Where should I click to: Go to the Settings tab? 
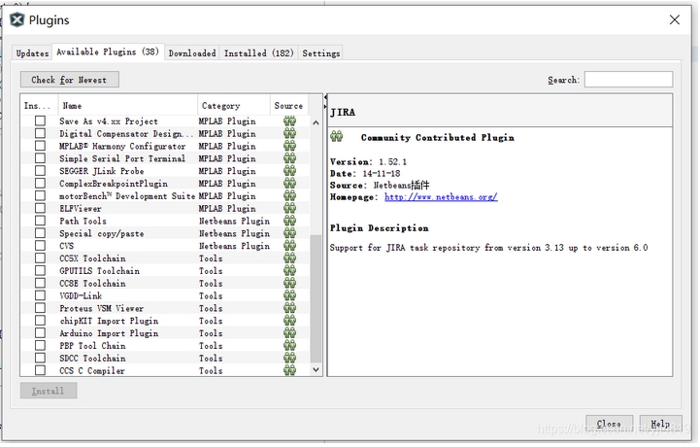tap(321, 53)
